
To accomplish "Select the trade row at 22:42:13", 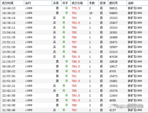I will click(x=74, y=91).
